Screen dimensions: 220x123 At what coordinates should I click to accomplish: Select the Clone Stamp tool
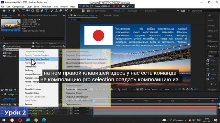[56, 11]
